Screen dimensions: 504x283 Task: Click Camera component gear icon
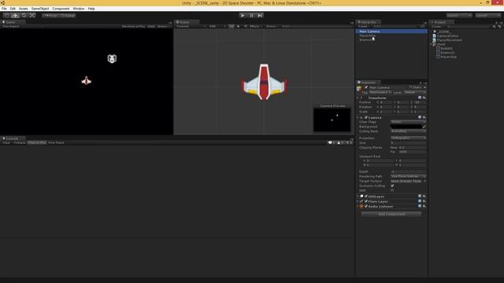(424, 117)
